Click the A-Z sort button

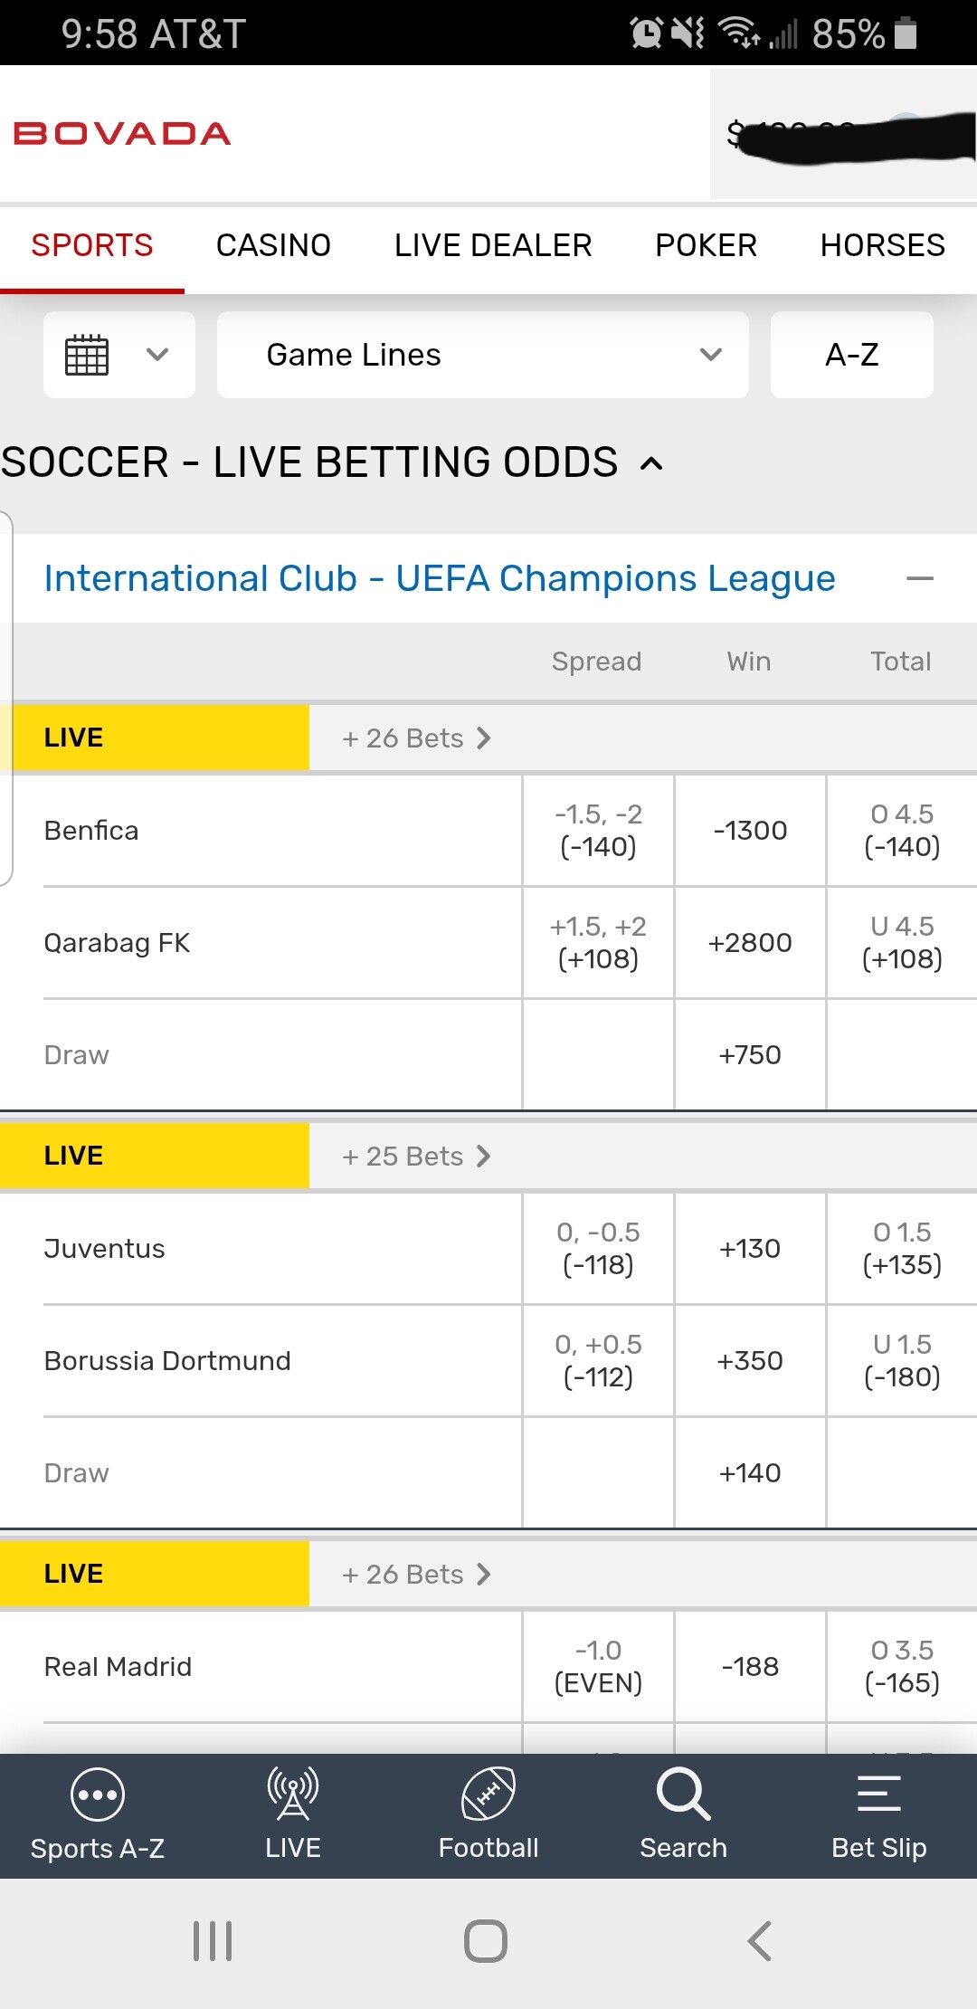pos(851,355)
